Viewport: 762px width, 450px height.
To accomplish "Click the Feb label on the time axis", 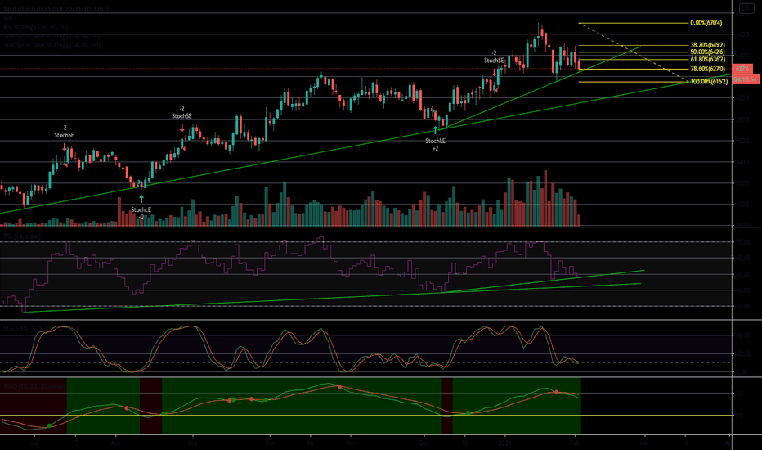I will pyautogui.click(x=575, y=443).
